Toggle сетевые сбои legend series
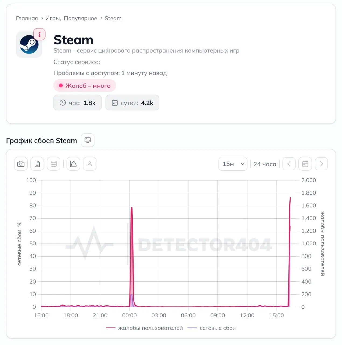 point(212,328)
